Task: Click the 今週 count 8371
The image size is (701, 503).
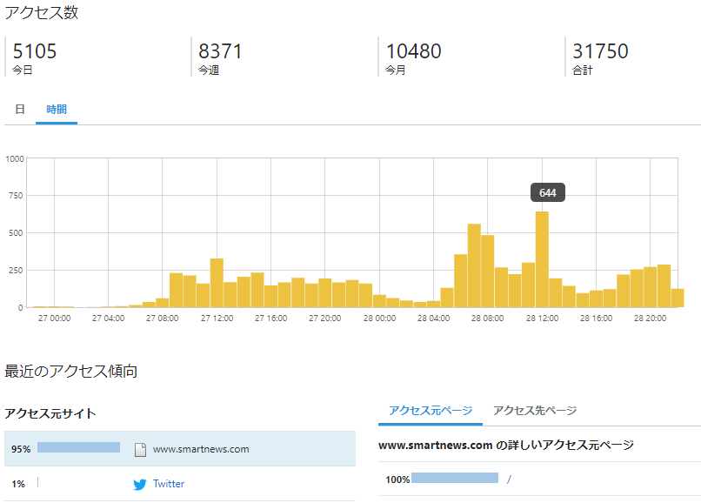Action: 220,51
